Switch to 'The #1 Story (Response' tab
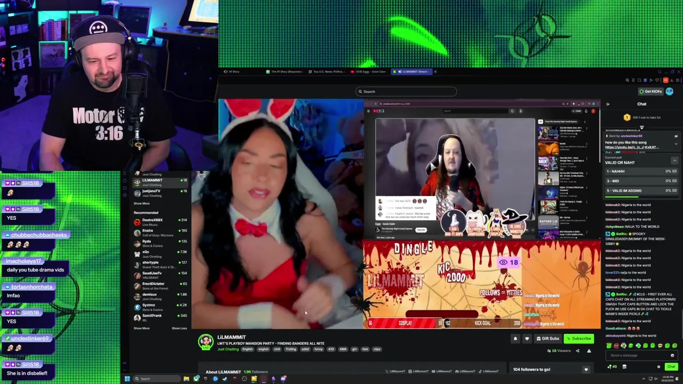This screenshot has width=683, height=384. (x=284, y=71)
